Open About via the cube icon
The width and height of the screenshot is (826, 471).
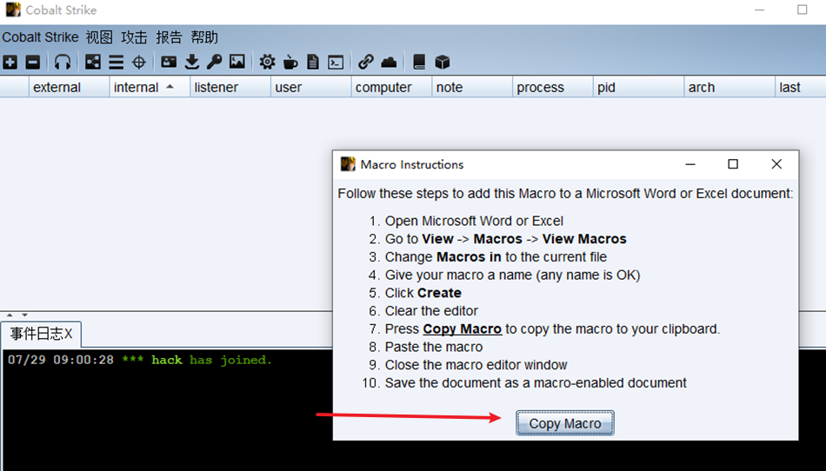[x=443, y=62]
